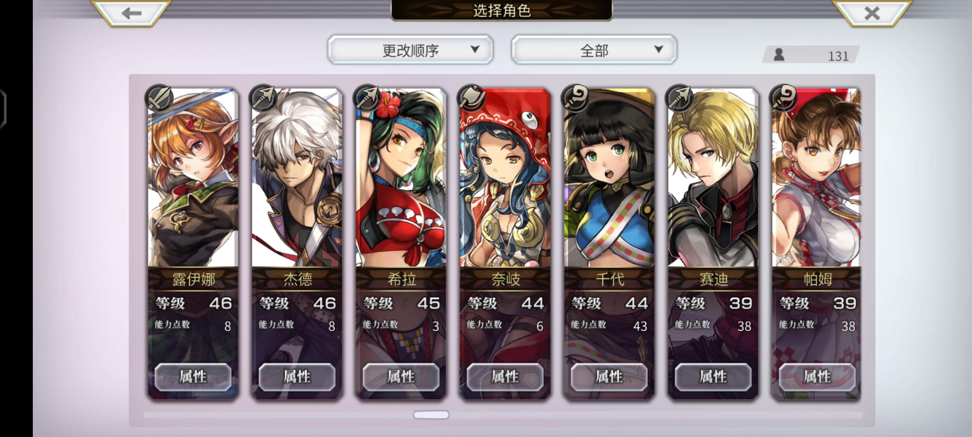Image resolution: width=972 pixels, height=437 pixels.
Task: Open 属性 for 希拉
Action: [x=401, y=377]
